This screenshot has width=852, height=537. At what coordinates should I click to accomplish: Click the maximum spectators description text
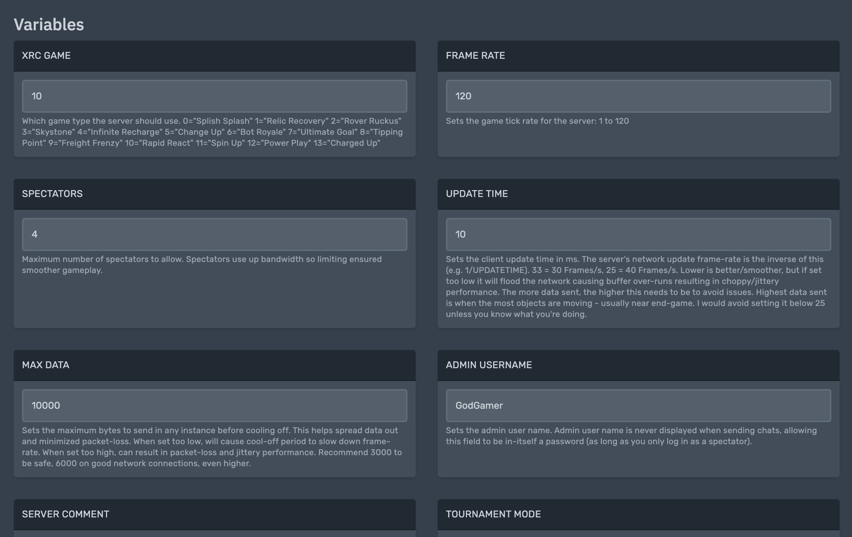pos(202,264)
